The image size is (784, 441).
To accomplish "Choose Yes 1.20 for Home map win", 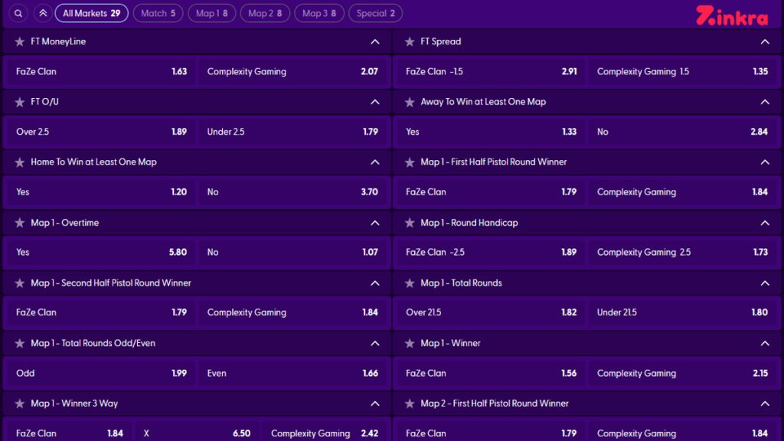I will (x=101, y=192).
